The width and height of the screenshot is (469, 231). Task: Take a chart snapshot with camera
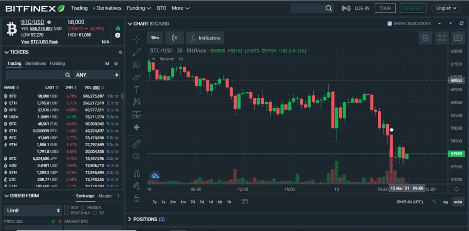pyautogui.click(x=458, y=38)
